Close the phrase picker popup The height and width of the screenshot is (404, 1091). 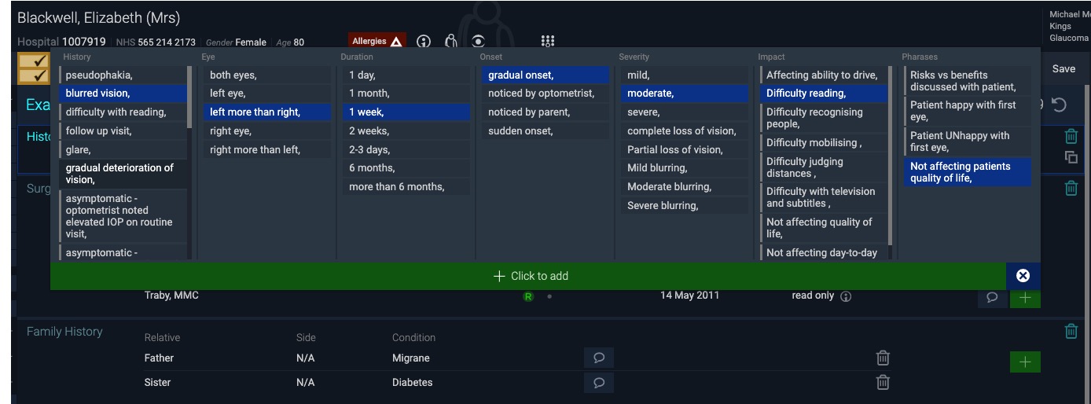(x=1023, y=276)
